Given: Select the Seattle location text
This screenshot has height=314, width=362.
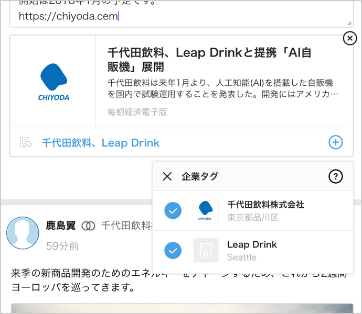Looking at the screenshot, I should [x=242, y=257].
